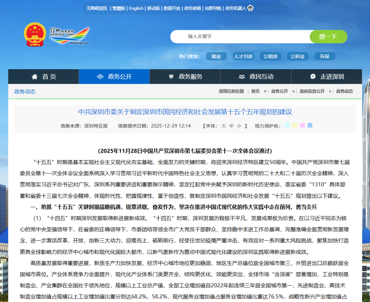Select hot search tag 公积金

point(298,56)
